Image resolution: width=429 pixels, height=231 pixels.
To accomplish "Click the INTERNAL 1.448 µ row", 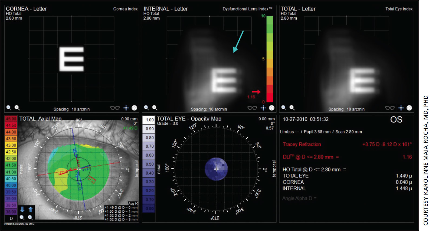I will point(347,188).
